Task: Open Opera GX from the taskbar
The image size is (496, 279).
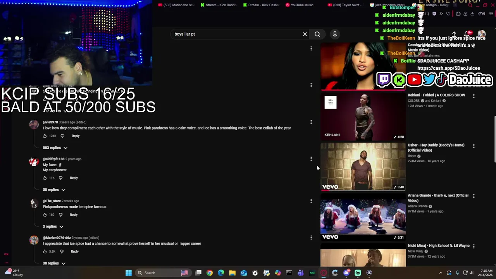Action: [324, 273]
